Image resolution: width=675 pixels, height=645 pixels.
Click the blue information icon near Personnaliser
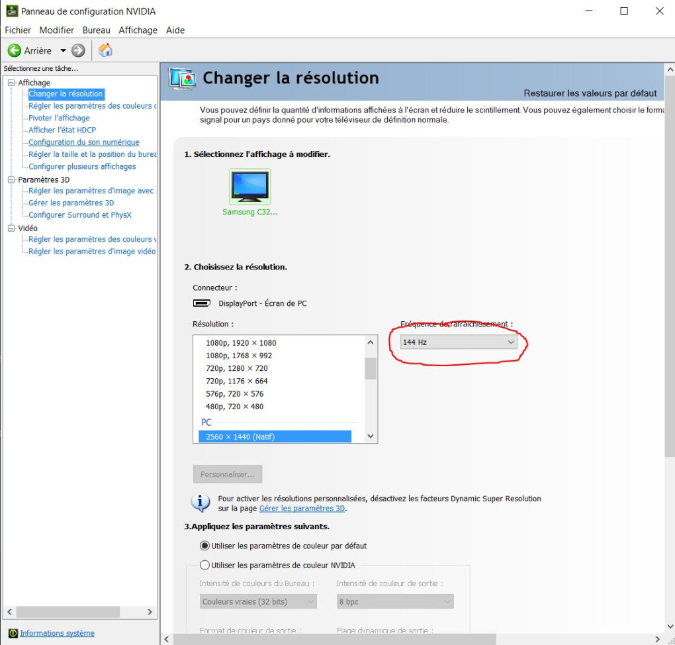pos(200,503)
